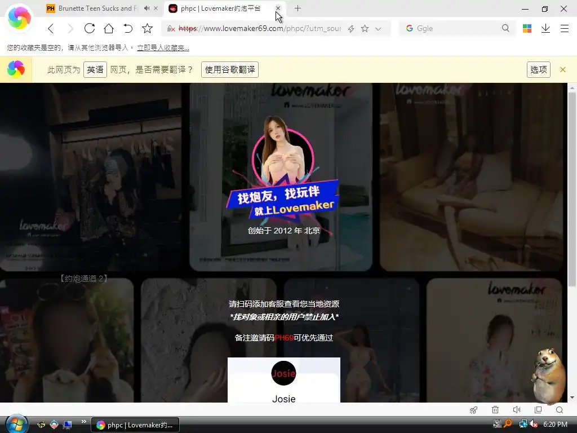Run search with the magnifier icon
Viewport: 577px width, 433px height.
pos(505,28)
